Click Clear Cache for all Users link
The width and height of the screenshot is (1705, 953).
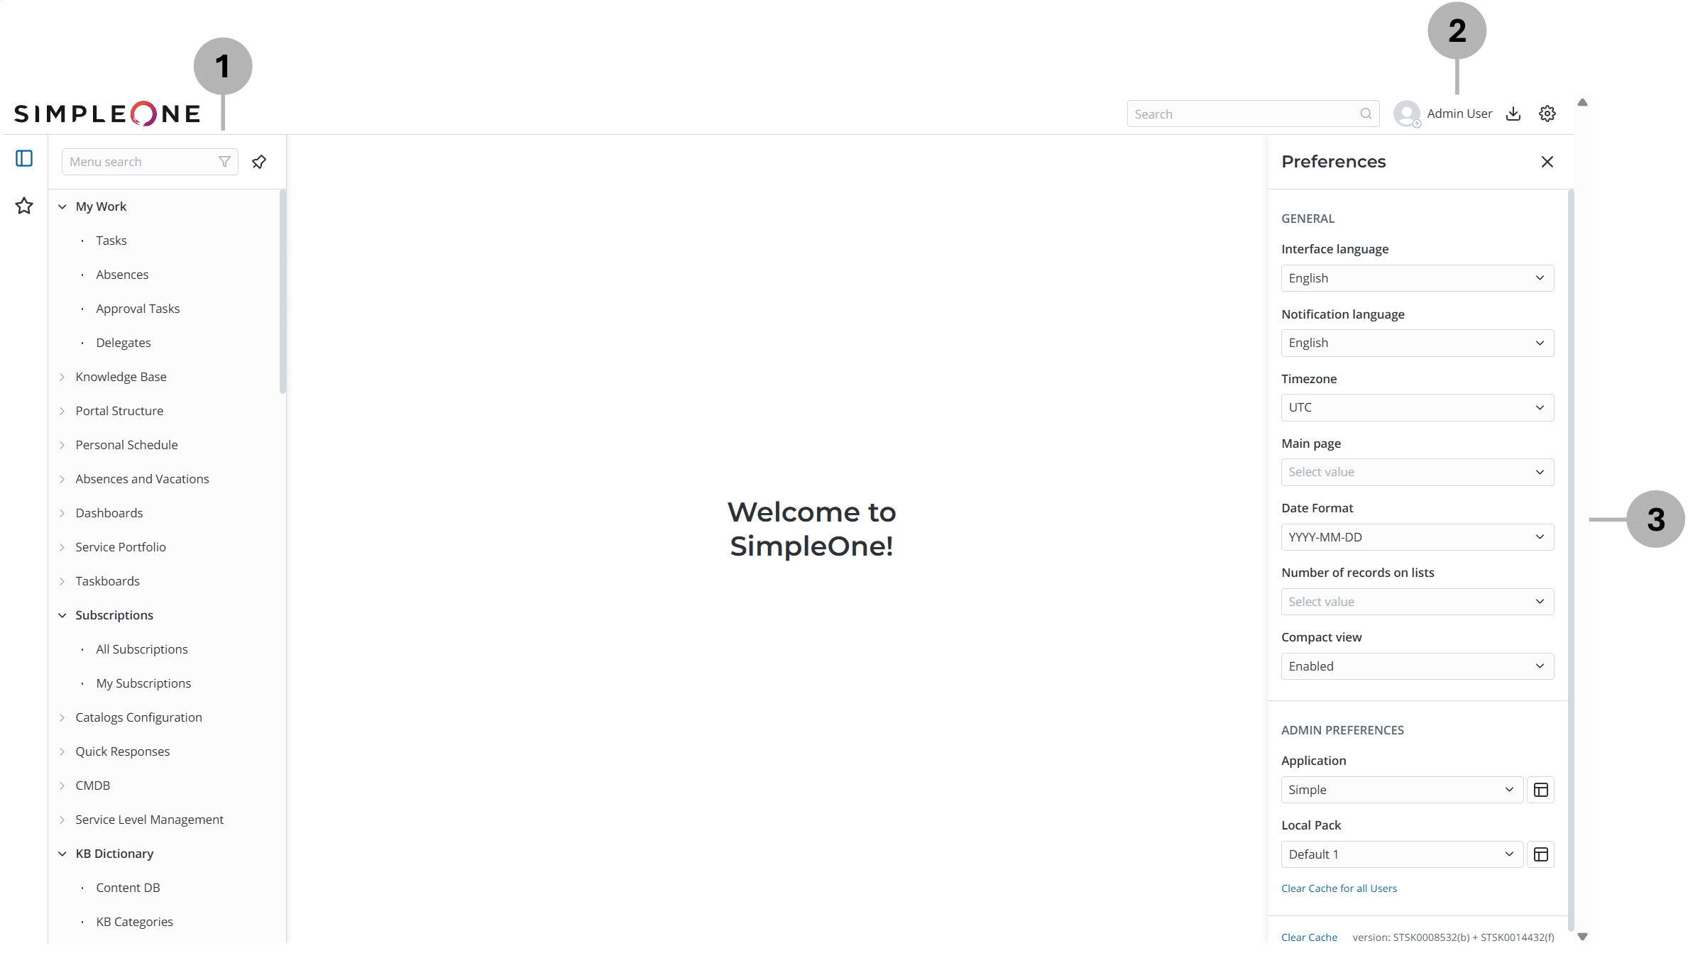coord(1339,888)
